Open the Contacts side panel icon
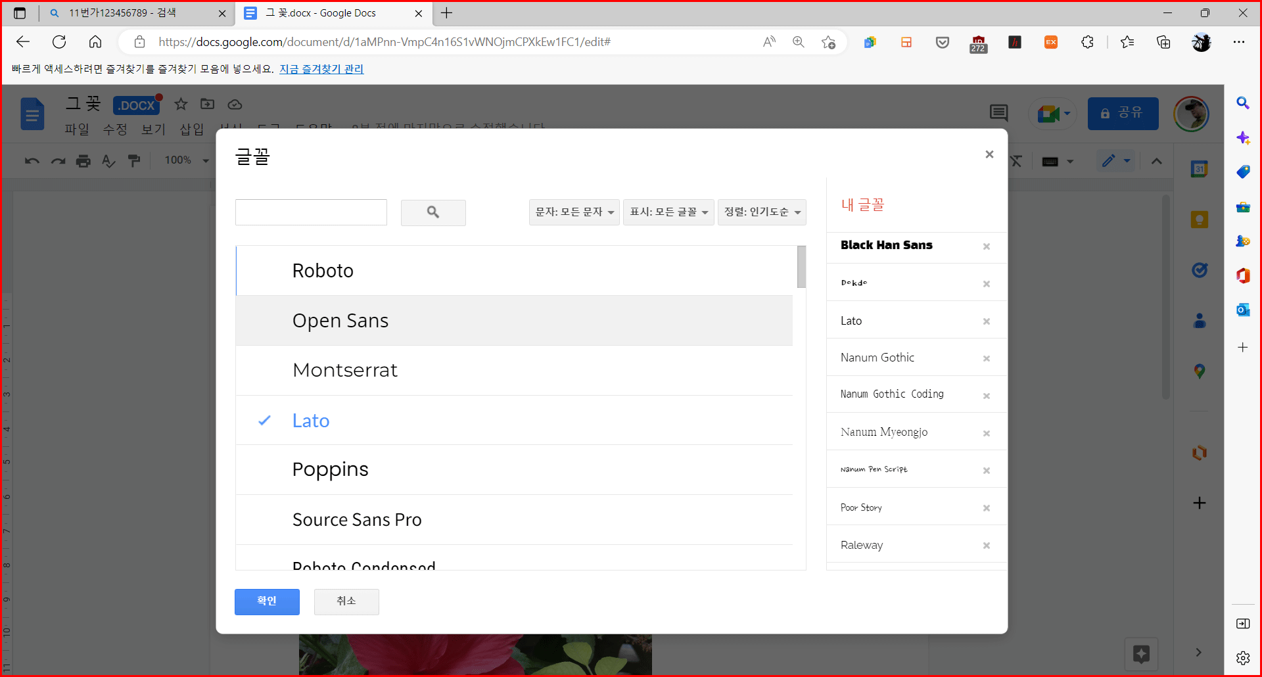This screenshot has width=1262, height=677. click(1200, 321)
